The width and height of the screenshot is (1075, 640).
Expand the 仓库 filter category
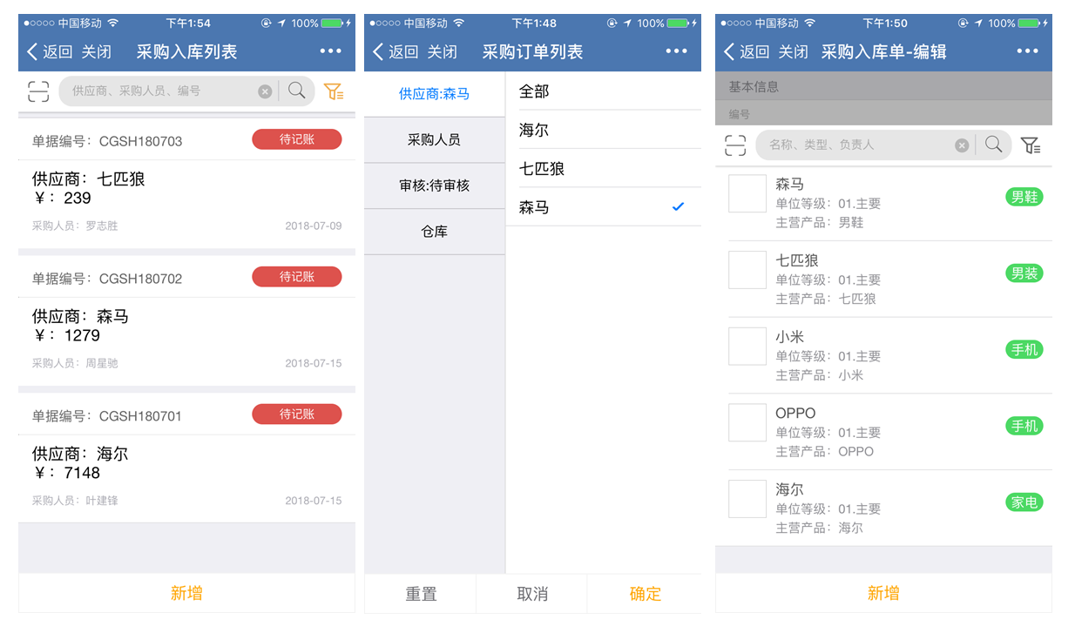pyautogui.click(x=434, y=232)
